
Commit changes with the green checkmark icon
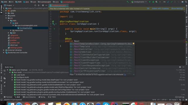point(172,2)
